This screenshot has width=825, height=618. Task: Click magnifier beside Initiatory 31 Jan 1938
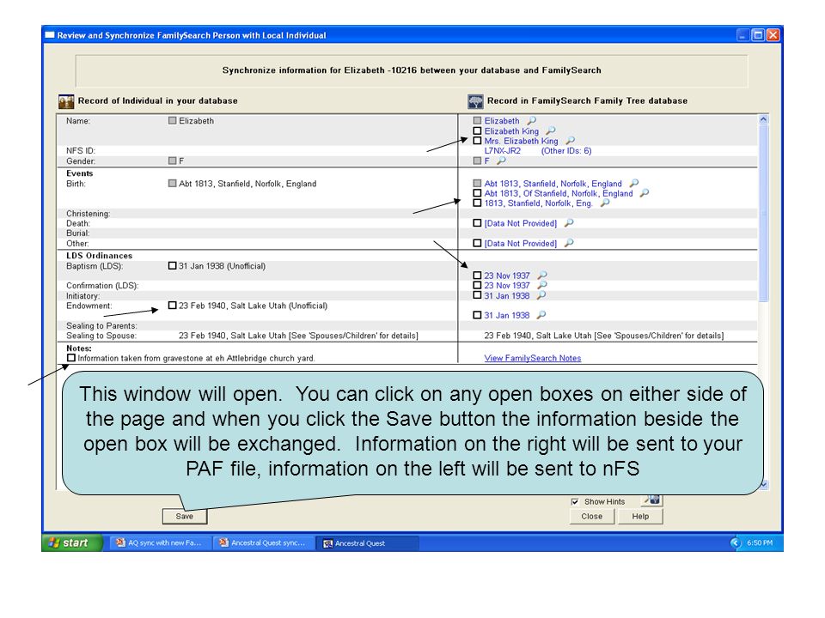point(541,295)
